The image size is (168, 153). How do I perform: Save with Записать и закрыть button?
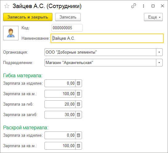coord(28,17)
